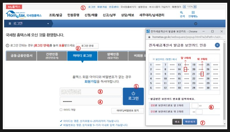Click the first security card digits field
The height and width of the screenshot is (132, 230).
(195, 106)
